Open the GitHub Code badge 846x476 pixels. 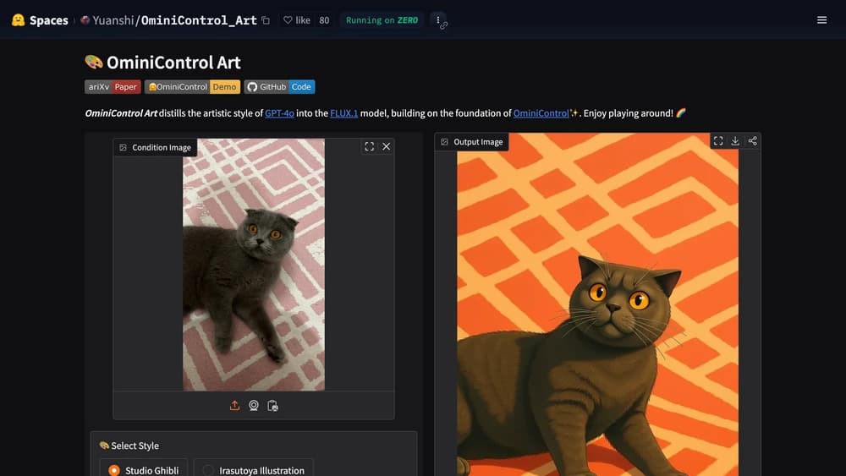click(x=279, y=87)
